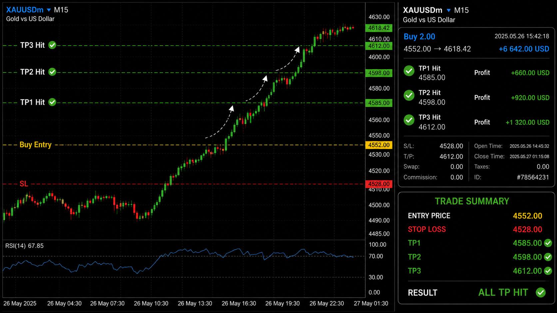Click the ENTRY PRICE value 4552.00 in Trade Summary

click(528, 216)
